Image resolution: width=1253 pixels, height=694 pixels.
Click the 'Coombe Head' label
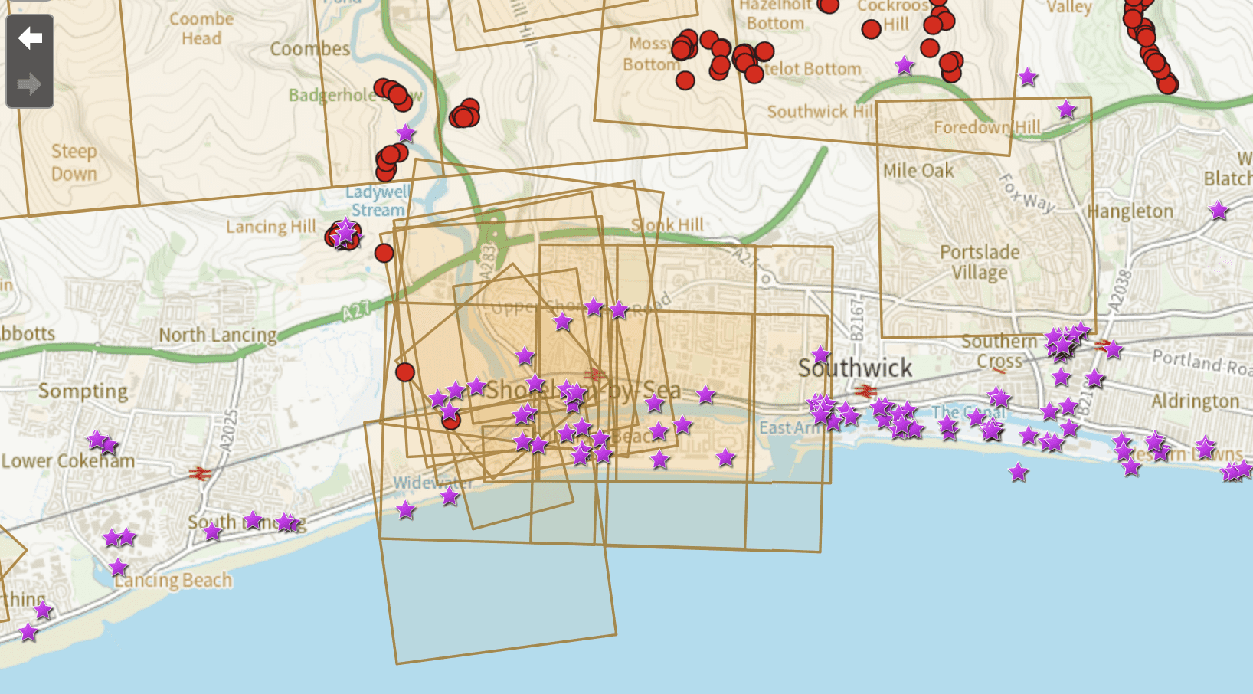tap(201, 28)
